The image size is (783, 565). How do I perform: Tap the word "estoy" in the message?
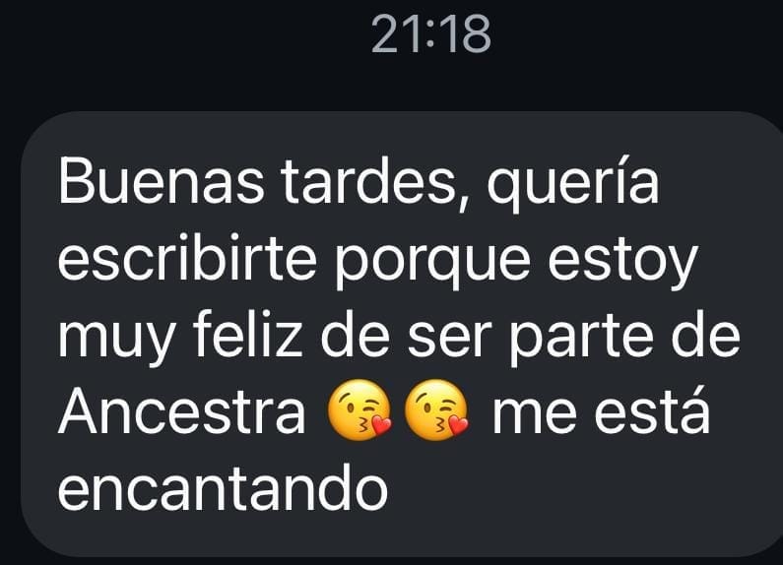tap(621, 265)
